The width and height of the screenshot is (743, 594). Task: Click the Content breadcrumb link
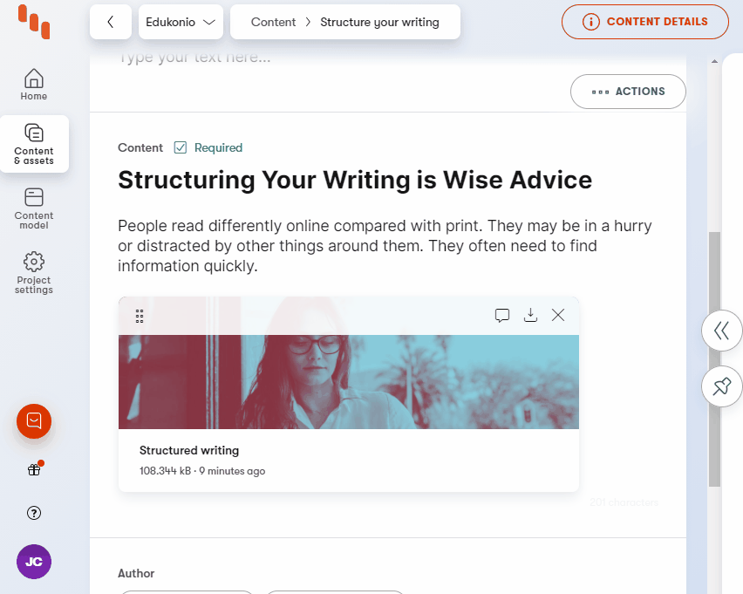click(x=272, y=22)
